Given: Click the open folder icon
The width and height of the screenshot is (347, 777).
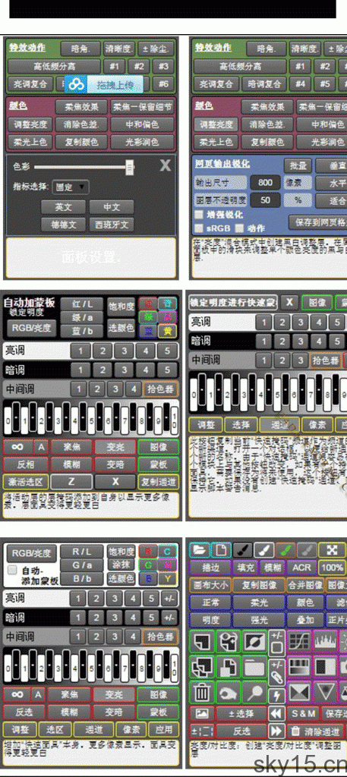Looking at the screenshot, I should coord(199,550).
